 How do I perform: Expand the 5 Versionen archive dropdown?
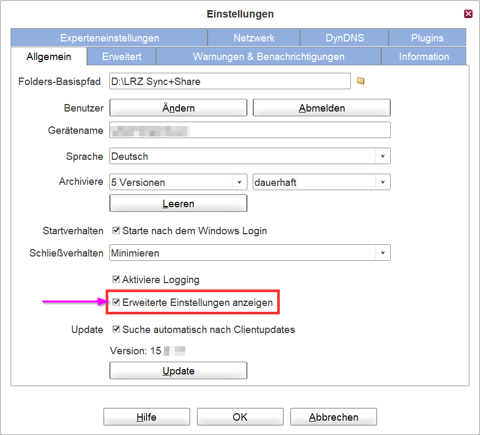tap(239, 182)
